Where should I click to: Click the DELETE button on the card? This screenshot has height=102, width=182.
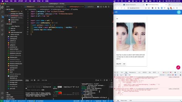(x=119, y=64)
